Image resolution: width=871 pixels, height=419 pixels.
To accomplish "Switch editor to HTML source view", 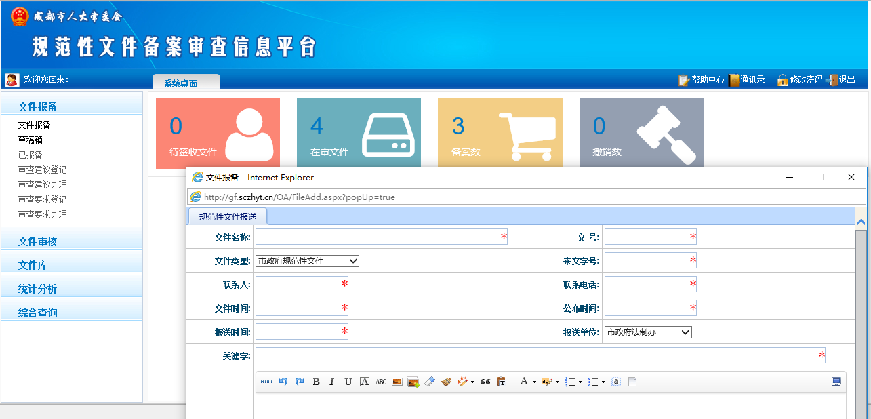I will pos(266,382).
